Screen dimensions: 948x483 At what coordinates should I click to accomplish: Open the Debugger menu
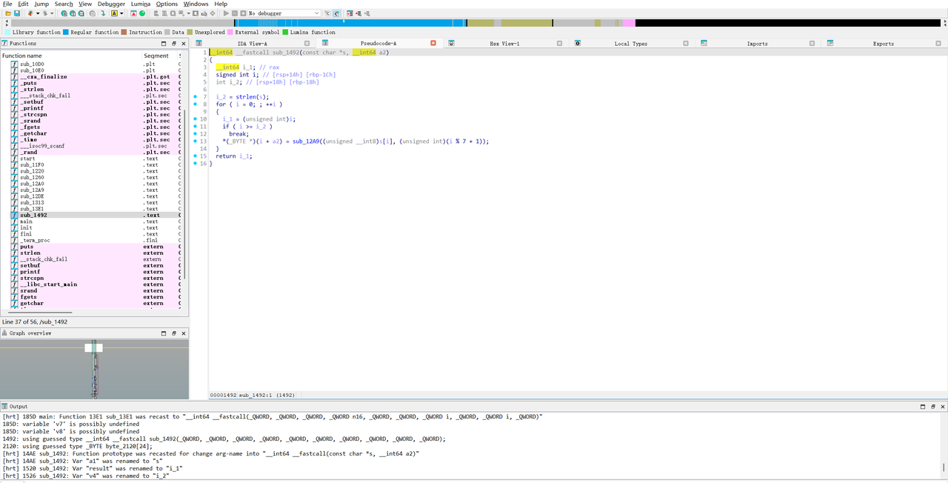(x=110, y=4)
